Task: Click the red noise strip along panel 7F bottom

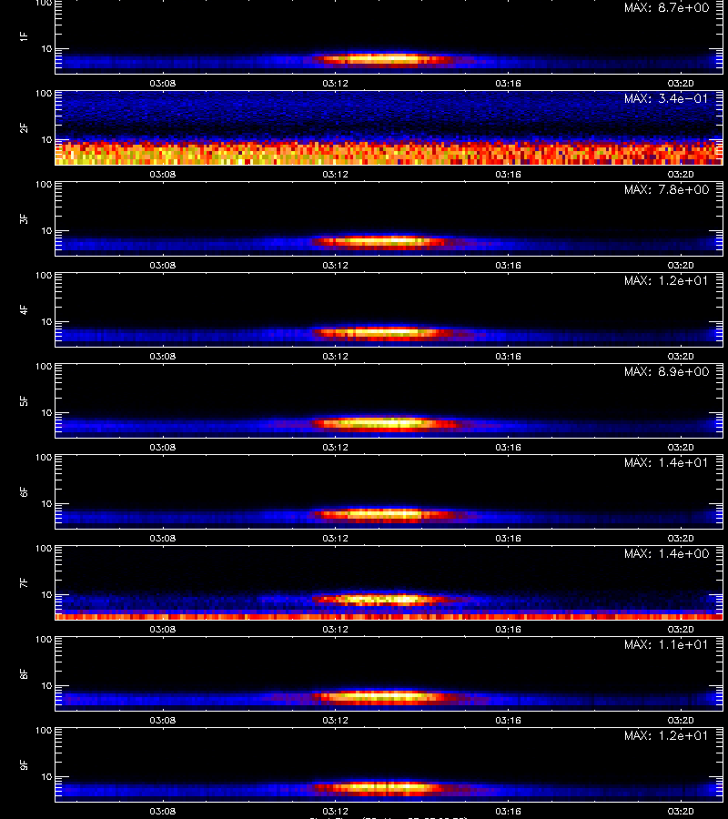Action: tap(389, 617)
